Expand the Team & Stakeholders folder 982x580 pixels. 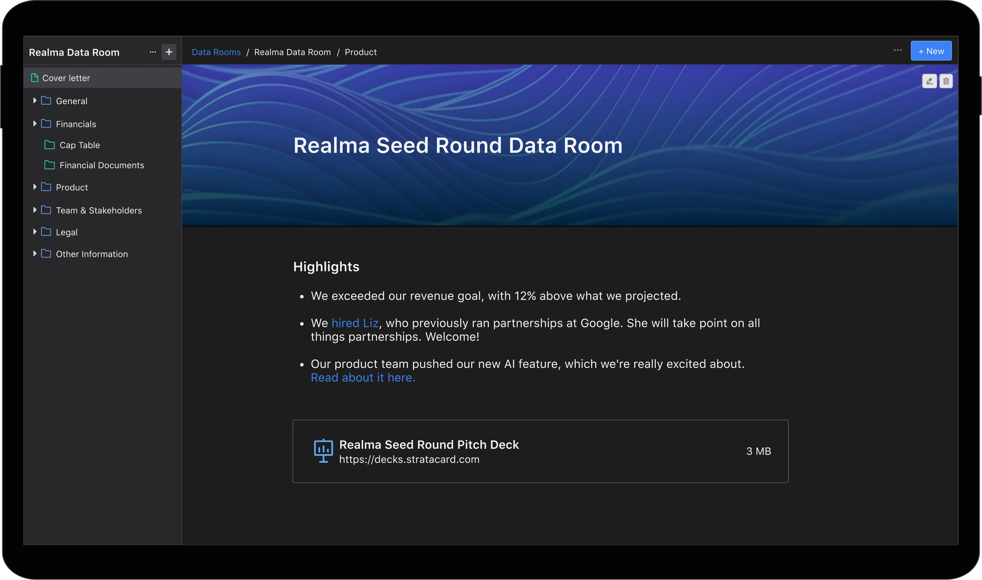[35, 210]
